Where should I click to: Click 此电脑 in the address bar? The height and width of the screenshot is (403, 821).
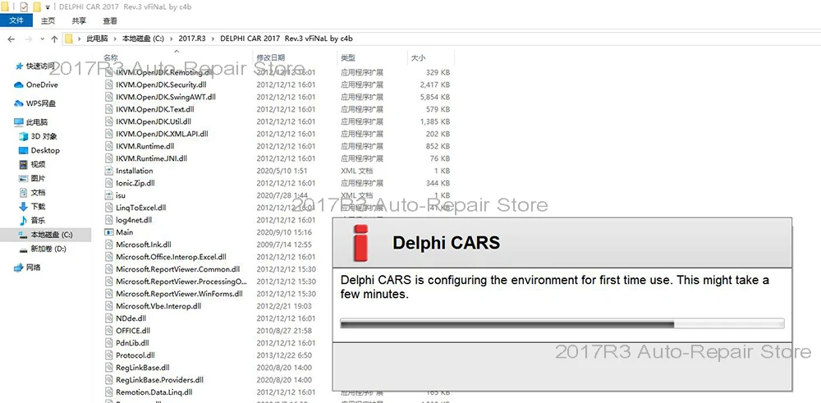[x=97, y=39]
